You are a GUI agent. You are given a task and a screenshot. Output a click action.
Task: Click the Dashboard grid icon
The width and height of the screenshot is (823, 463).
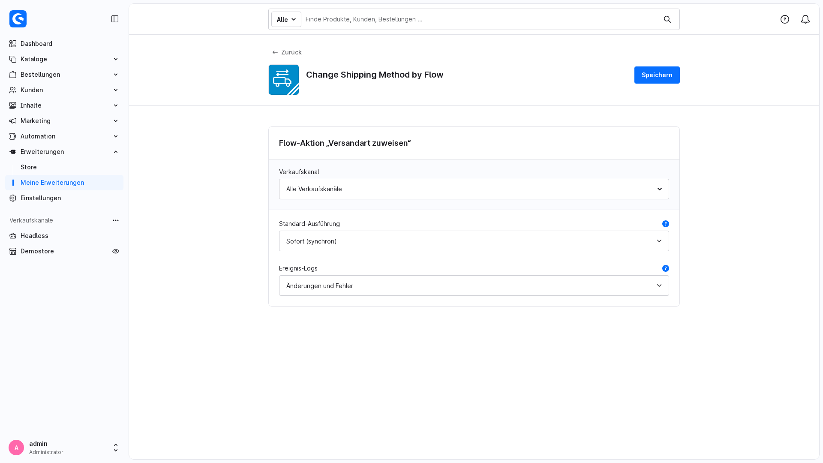pyautogui.click(x=13, y=44)
